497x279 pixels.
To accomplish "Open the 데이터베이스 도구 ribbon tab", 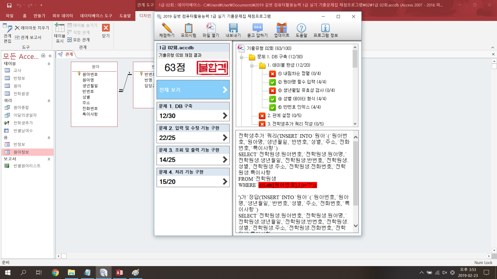I will tap(96, 16).
